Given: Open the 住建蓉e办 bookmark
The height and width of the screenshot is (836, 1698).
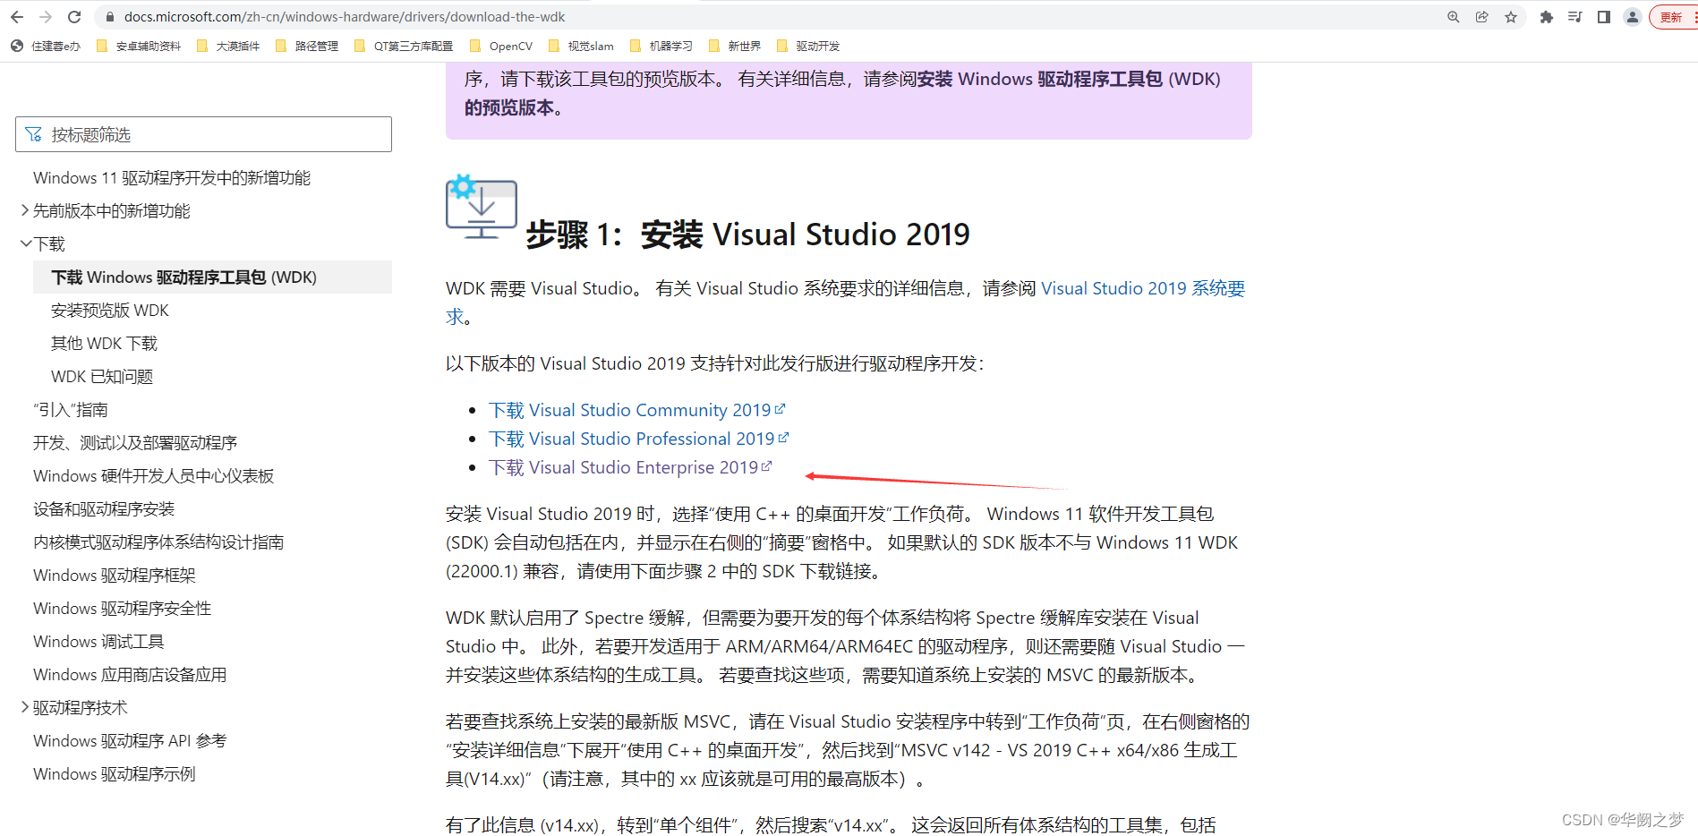Looking at the screenshot, I should (46, 46).
